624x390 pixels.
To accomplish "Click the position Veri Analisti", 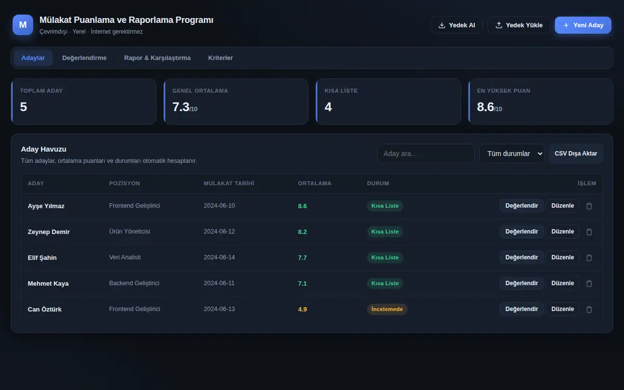I will 125,257.
